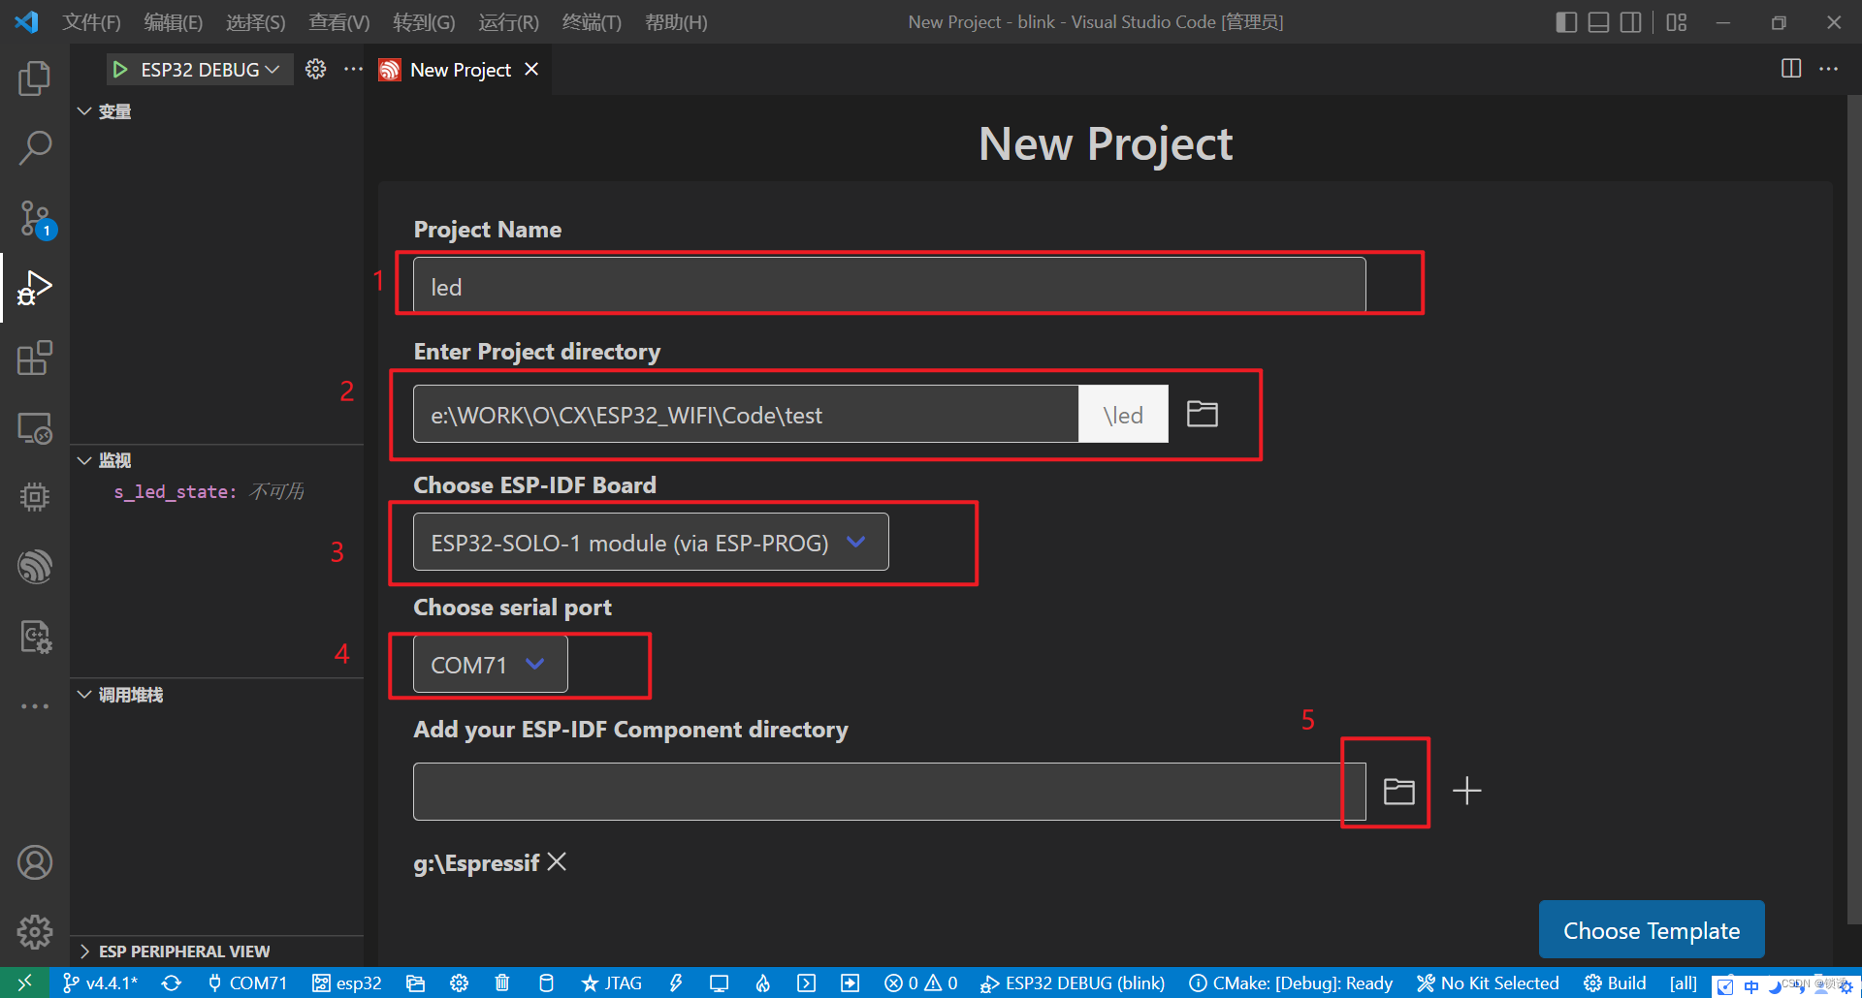Screen dimensions: 1862x998
Task: Browse folder for ESP-IDF component directory
Action: 1398,791
